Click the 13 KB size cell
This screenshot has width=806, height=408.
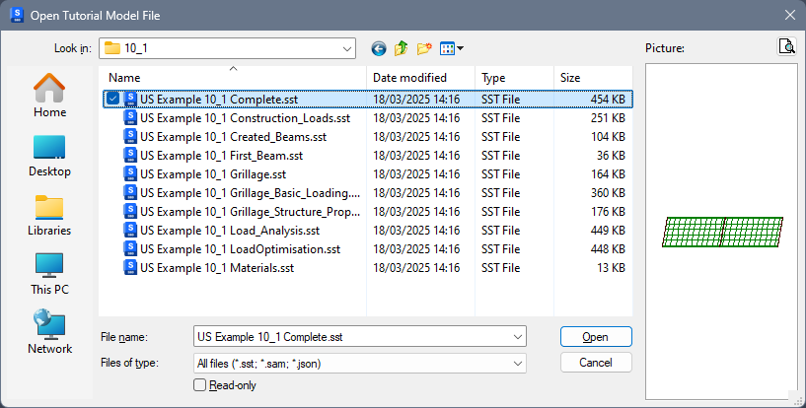point(611,268)
